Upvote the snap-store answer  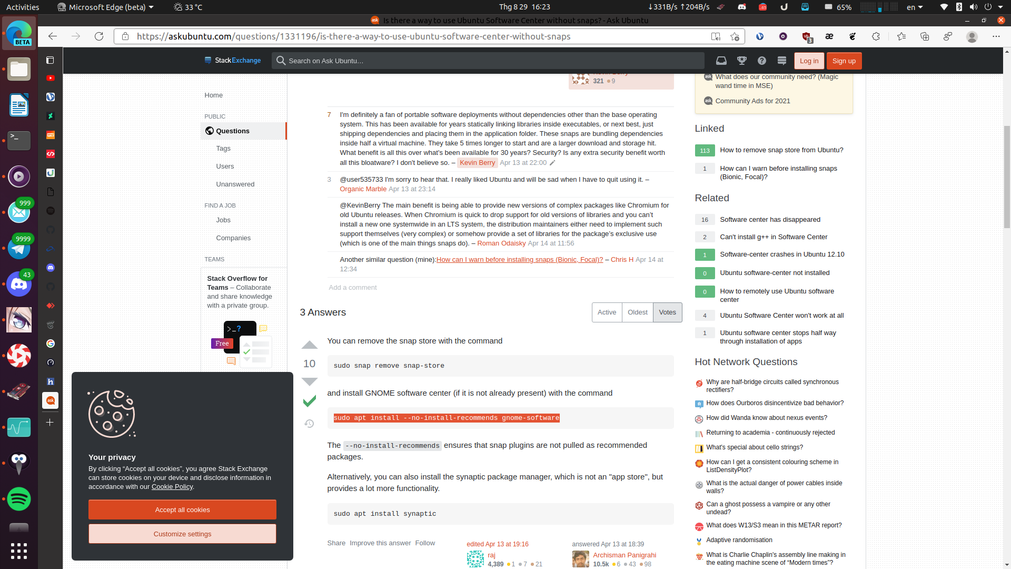pos(309,345)
